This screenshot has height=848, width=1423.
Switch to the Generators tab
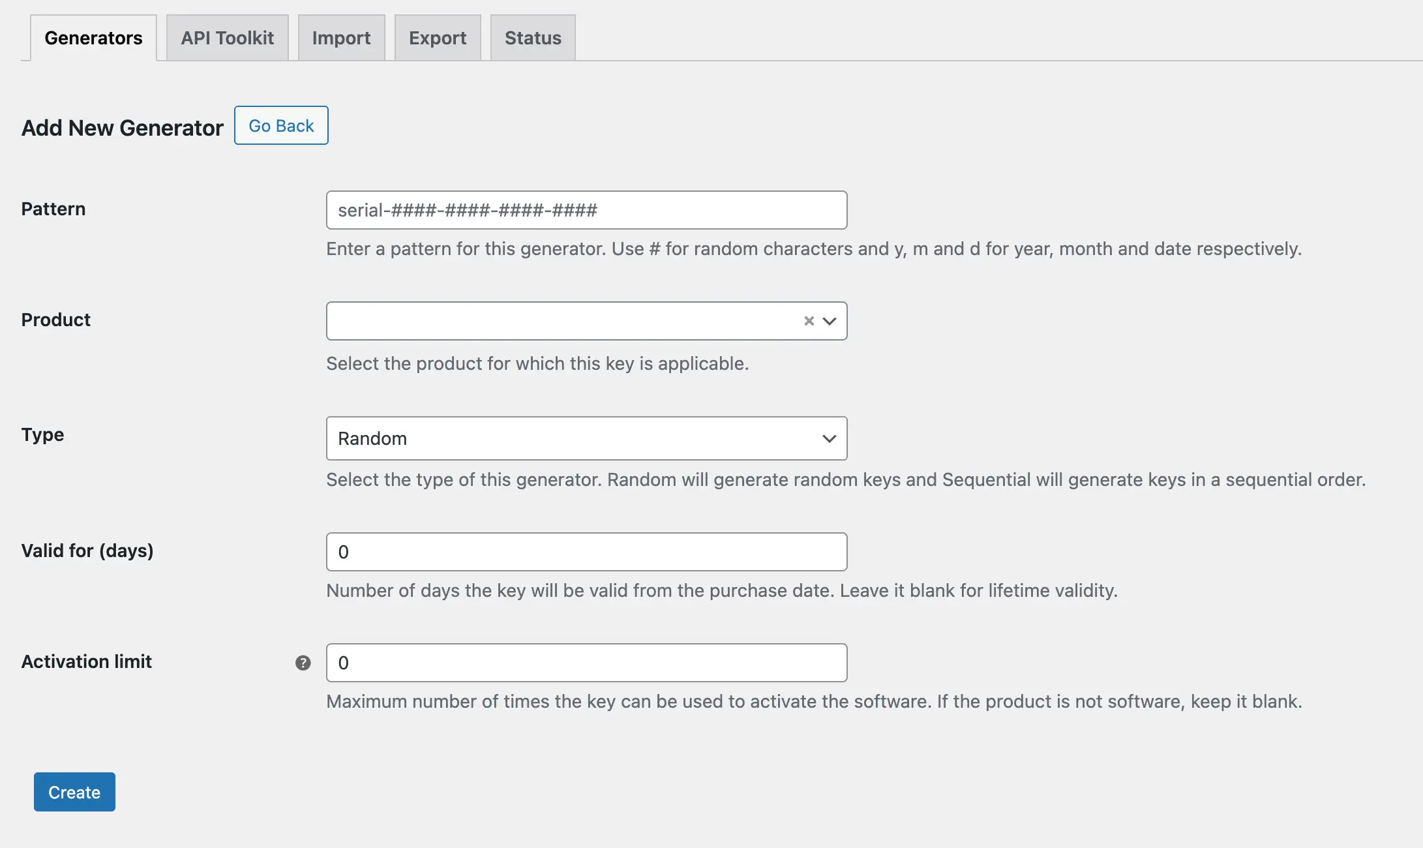click(93, 38)
